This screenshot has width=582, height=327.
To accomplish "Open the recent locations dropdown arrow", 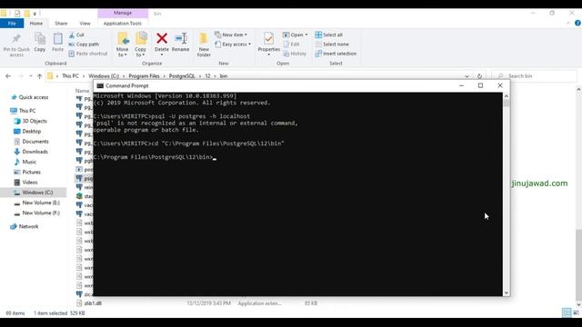I will click(x=30, y=76).
